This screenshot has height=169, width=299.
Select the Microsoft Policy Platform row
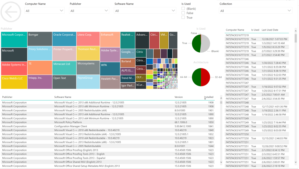[x=108, y=122]
